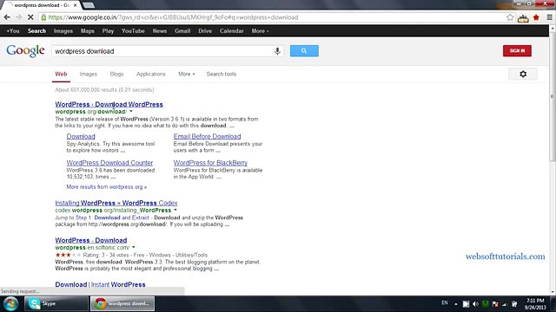Image resolution: width=556 pixels, height=312 pixels.
Task: Switch to the Blogs search tab
Action: click(116, 74)
